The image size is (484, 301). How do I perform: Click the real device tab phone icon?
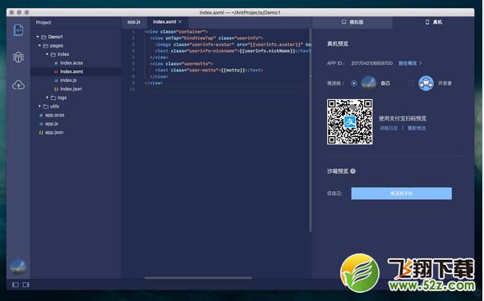click(x=427, y=22)
